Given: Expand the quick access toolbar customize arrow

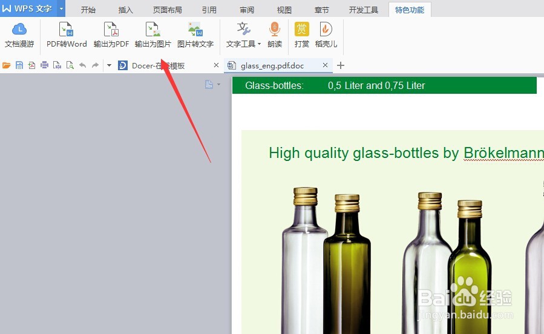Looking at the screenshot, I should coord(109,65).
